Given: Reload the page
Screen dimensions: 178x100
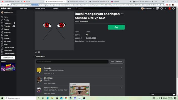Looking at the screenshot, I should tap(8, 5).
